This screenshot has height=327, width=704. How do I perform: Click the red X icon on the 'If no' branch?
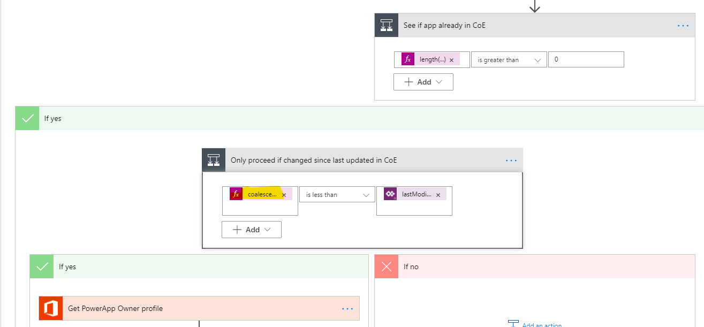tap(387, 266)
